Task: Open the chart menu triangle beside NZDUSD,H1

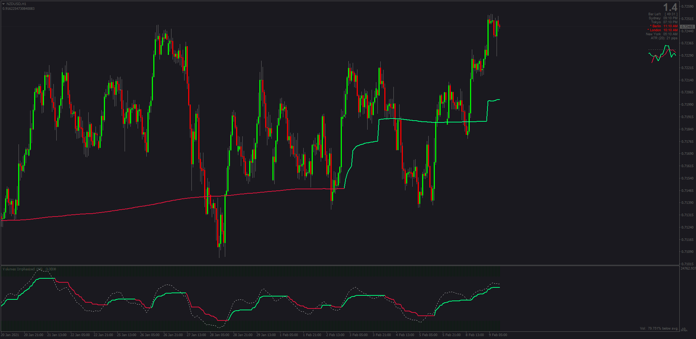Action: click(4, 4)
